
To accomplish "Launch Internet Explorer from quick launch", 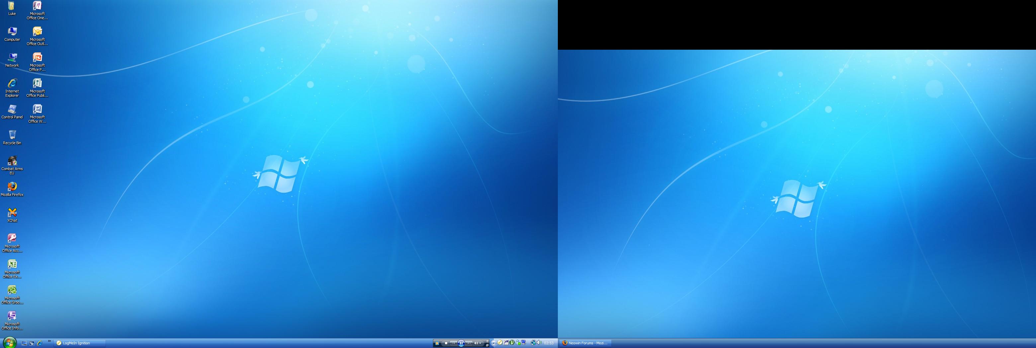I will pyautogui.click(x=40, y=343).
